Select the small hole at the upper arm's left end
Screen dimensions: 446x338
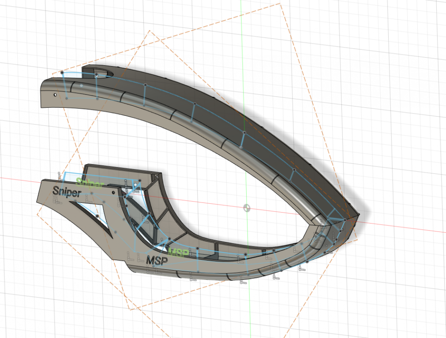(55, 94)
